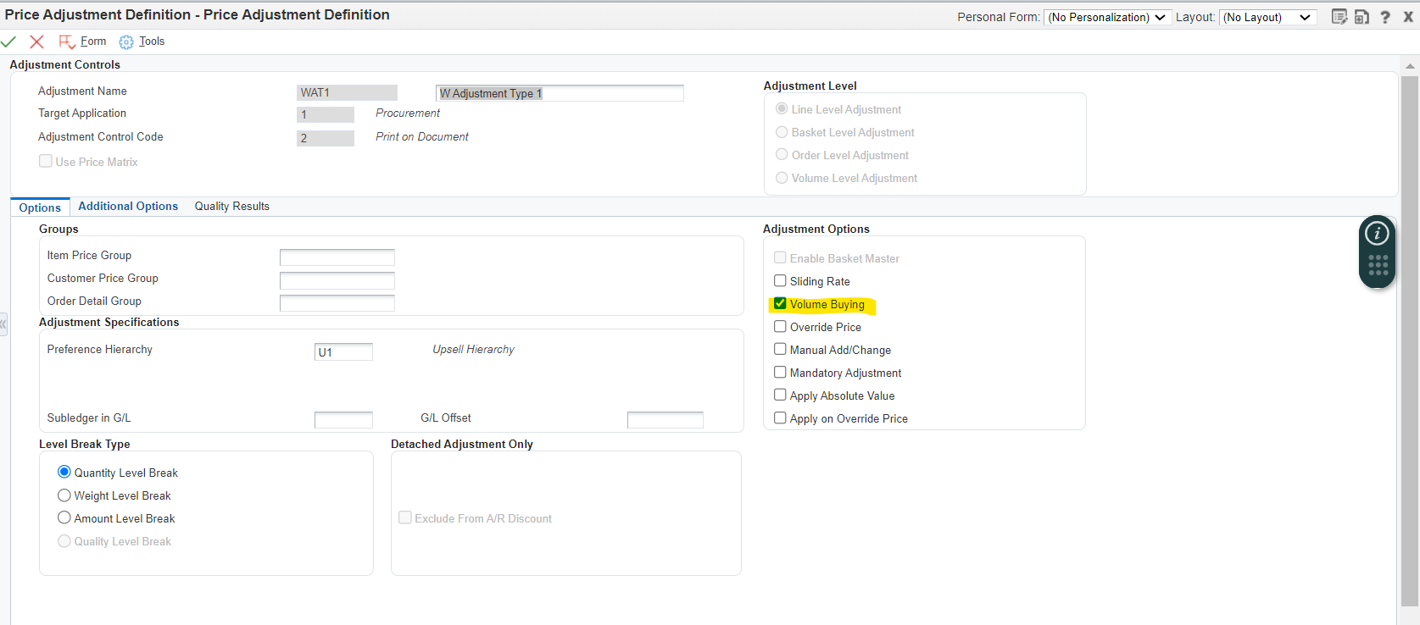Select Basket Level Adjustment radio button
This screenshot has height=625, width=1420.
click(x=782, y=131)
